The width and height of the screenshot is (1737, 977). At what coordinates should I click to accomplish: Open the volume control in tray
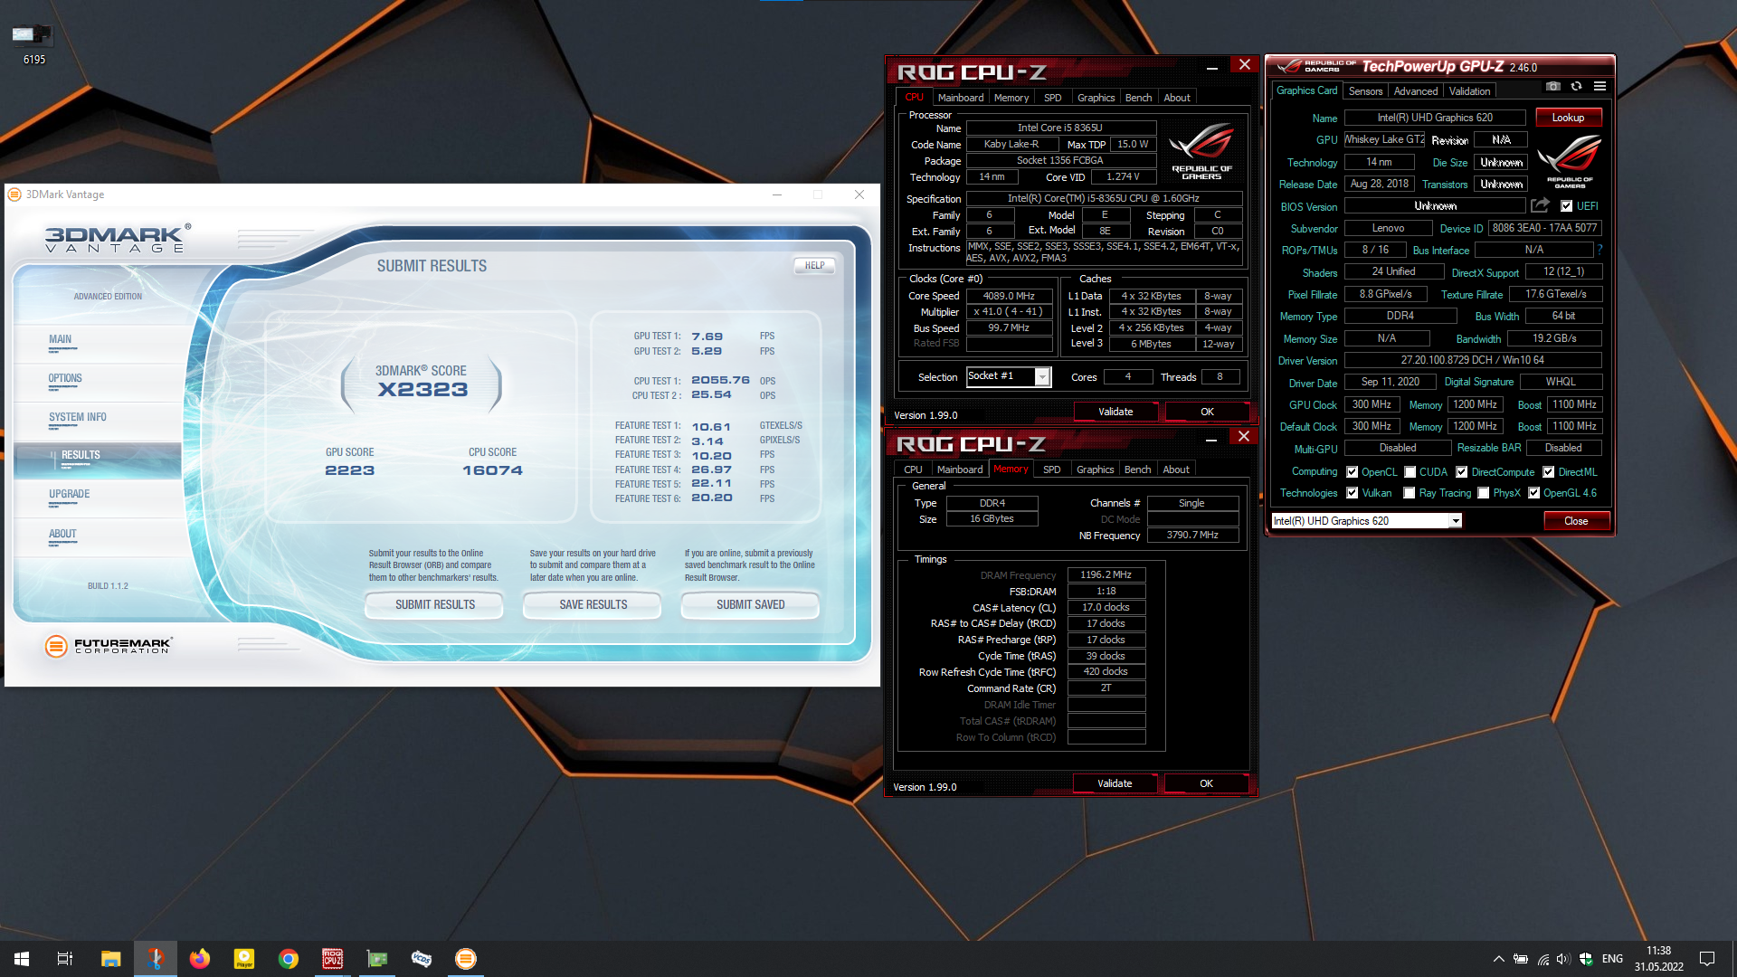[1563, 959]
